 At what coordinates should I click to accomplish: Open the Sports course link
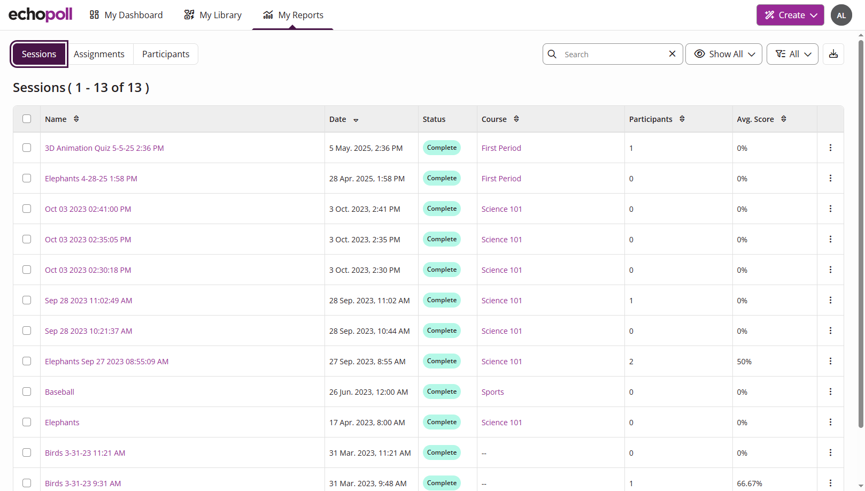[x=492, y=392]
